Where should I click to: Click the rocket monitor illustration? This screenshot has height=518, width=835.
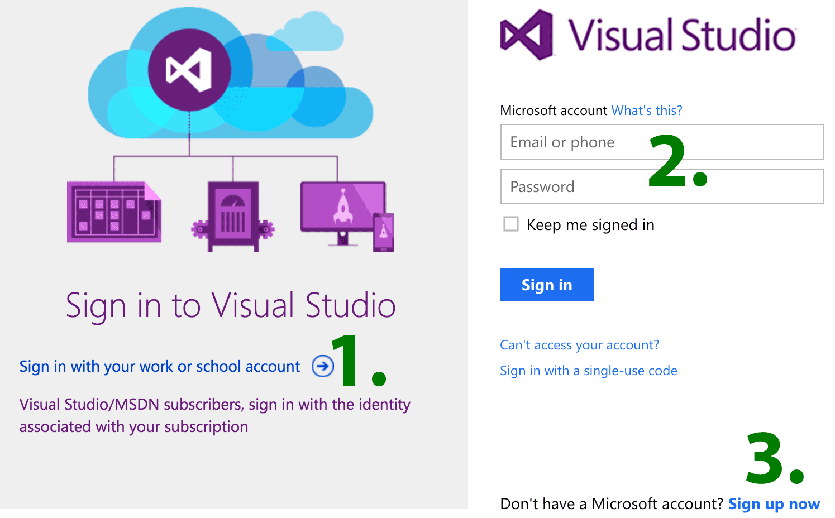click(347, 216)
